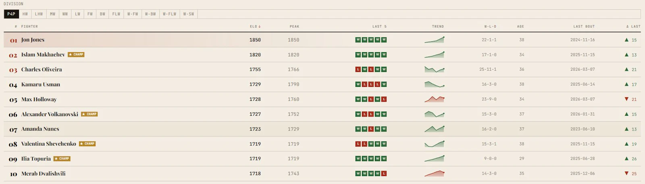Screen dimensions: 645x184
Task: Sort by the LAST BOUT column header
Action: pos(584,27)
